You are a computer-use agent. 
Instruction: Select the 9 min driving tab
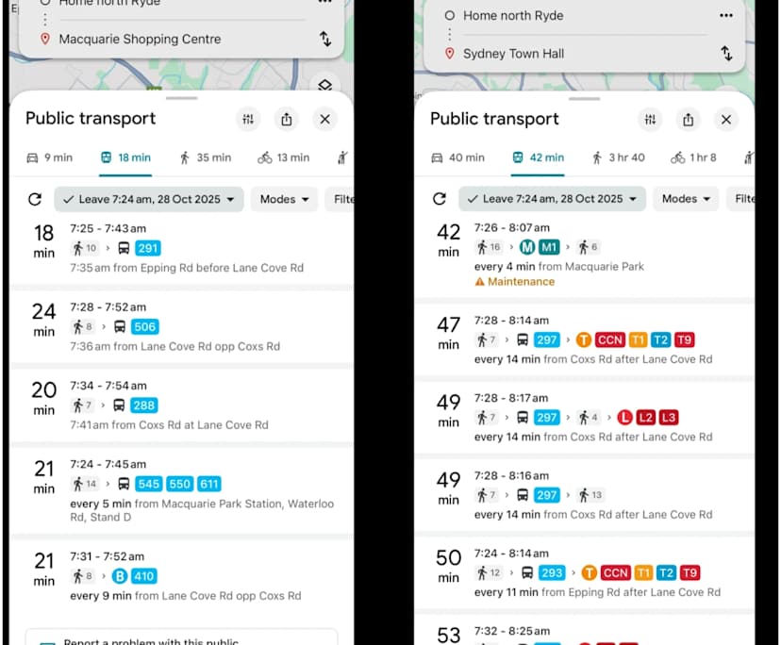tap(51, 157)
